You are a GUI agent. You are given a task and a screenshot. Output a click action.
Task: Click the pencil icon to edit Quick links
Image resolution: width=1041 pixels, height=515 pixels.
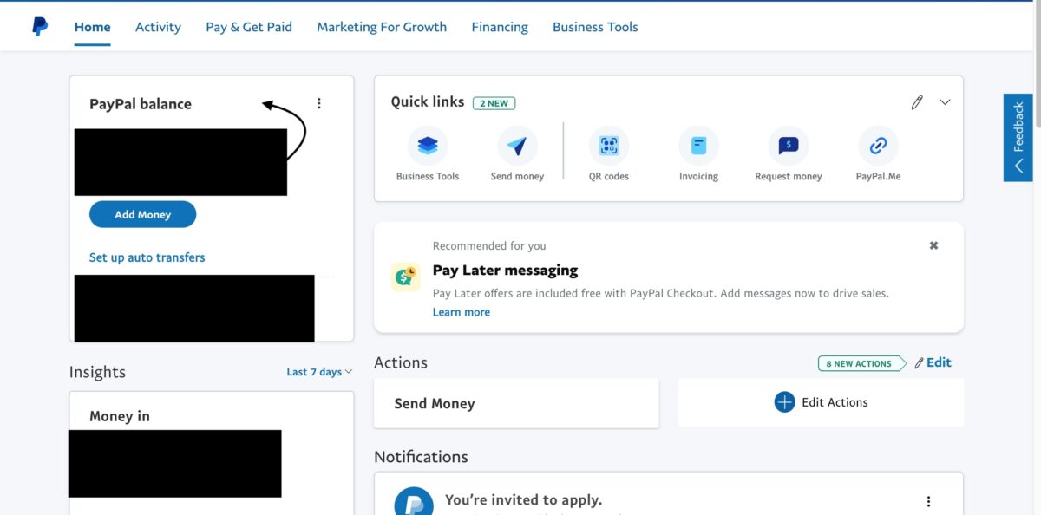coord(917,102)
